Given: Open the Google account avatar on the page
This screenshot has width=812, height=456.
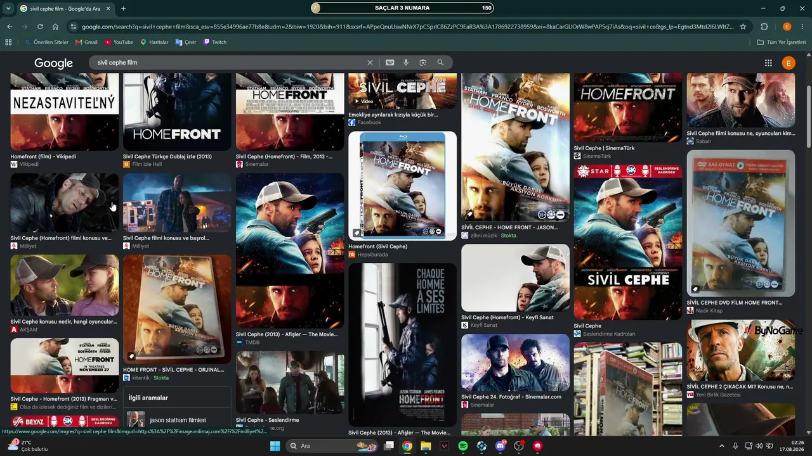Looking at the screenshot, I should tap(789, 63).
